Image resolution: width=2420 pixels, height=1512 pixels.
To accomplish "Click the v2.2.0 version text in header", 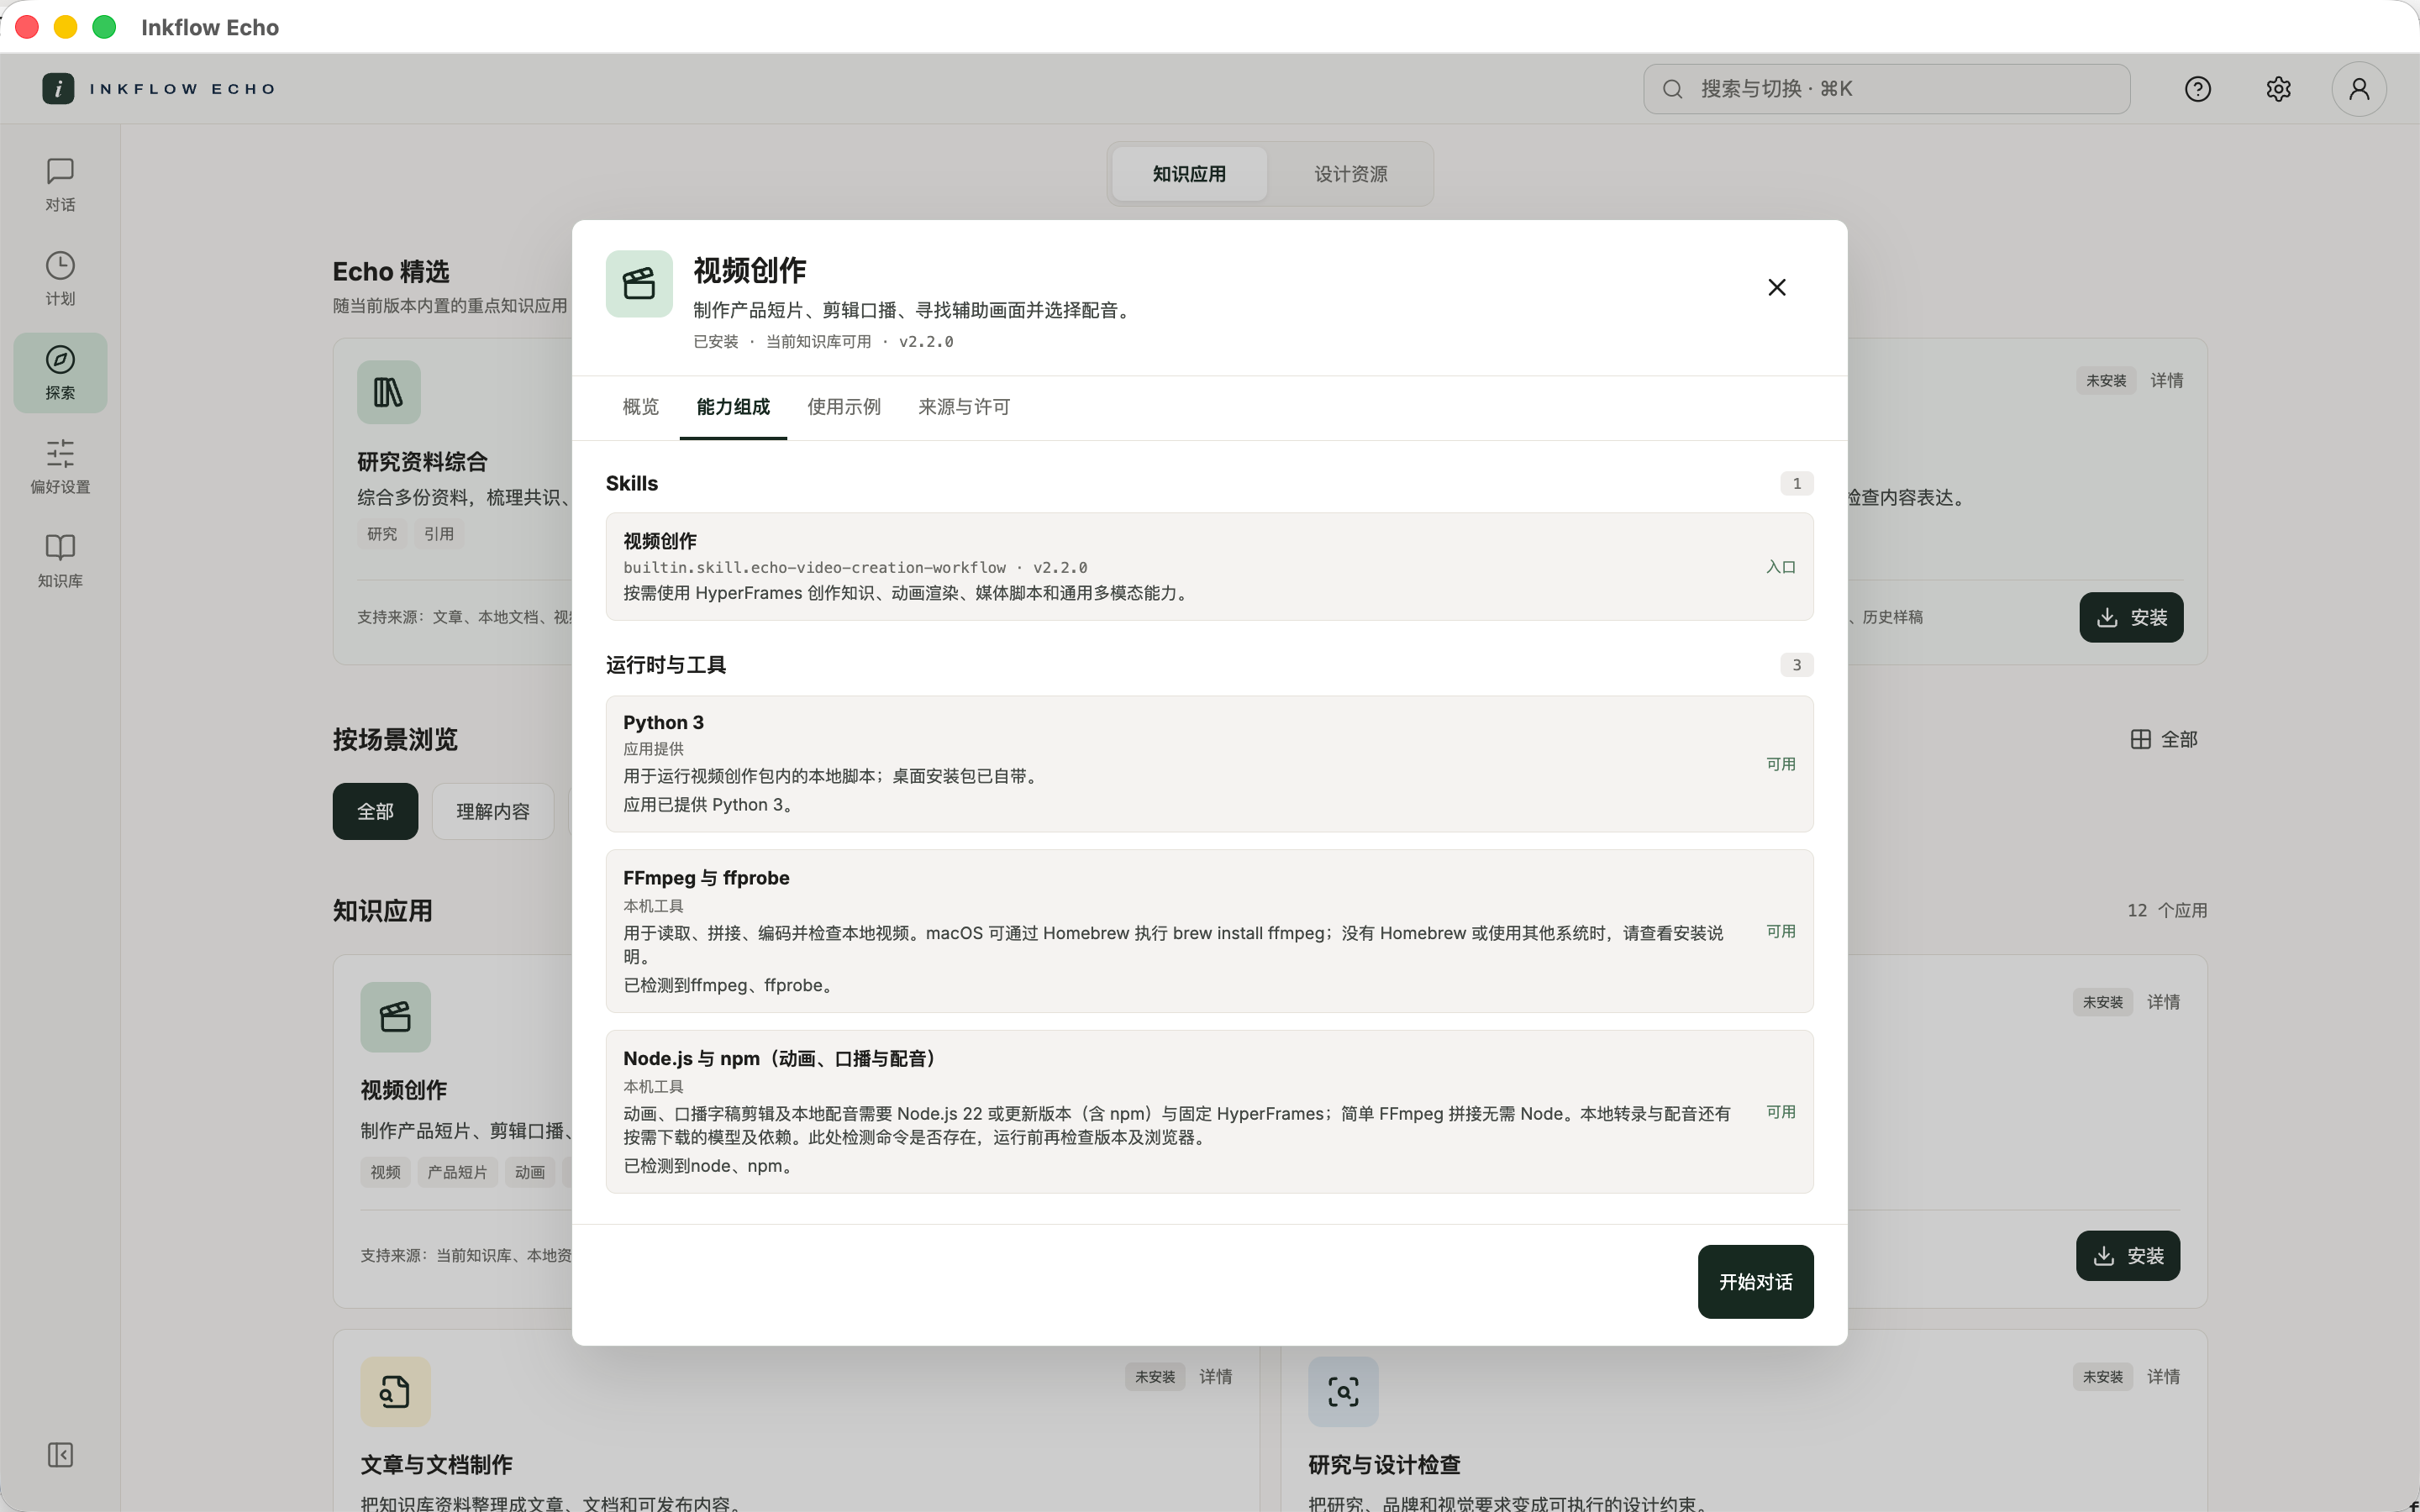I will click(926, 341).
